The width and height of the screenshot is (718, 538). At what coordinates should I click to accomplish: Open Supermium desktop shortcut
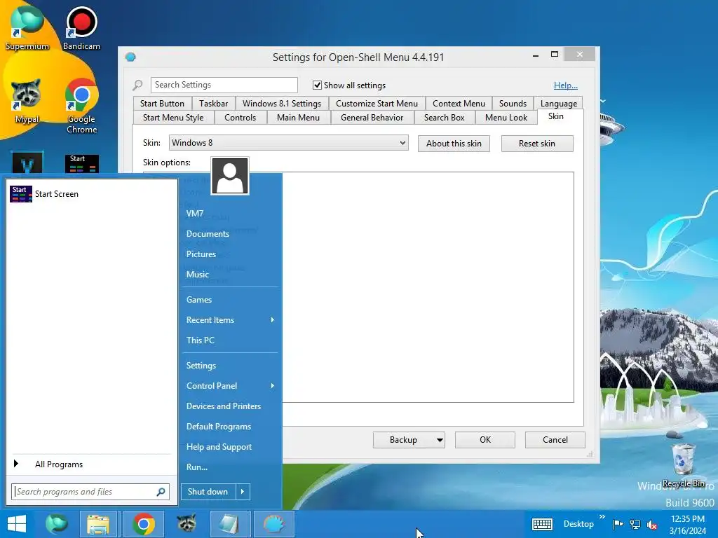tap(27, 27)
